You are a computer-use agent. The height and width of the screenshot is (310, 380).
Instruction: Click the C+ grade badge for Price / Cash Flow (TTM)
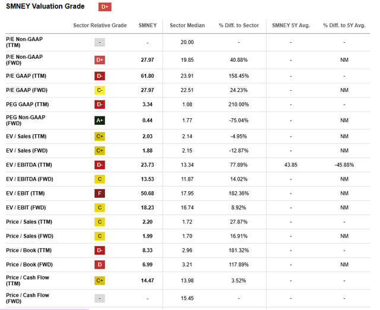(100, 280)
